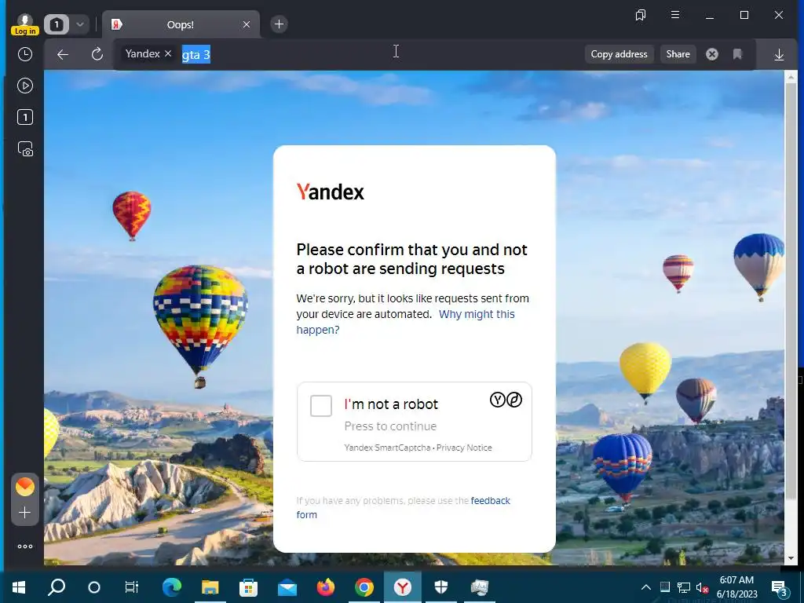Open Mail app from the taskbar

287,587
